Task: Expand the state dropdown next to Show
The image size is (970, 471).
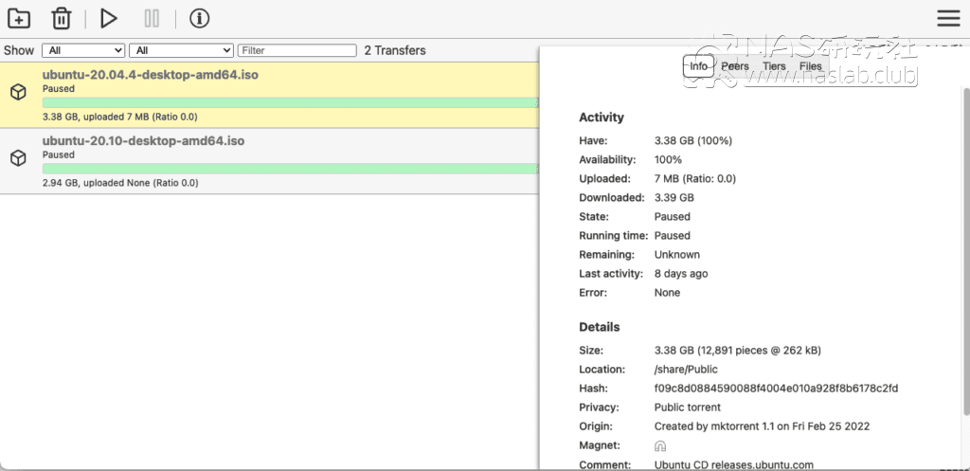Action: coord(83,50)
